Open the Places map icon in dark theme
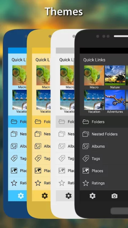This screenshot has height=228, width=128. pos(86,171)
